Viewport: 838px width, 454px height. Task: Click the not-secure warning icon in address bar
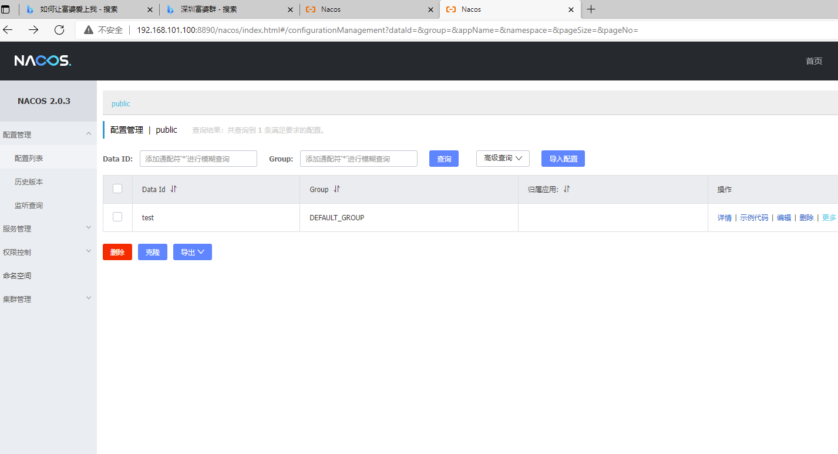[x=89, y=30]
